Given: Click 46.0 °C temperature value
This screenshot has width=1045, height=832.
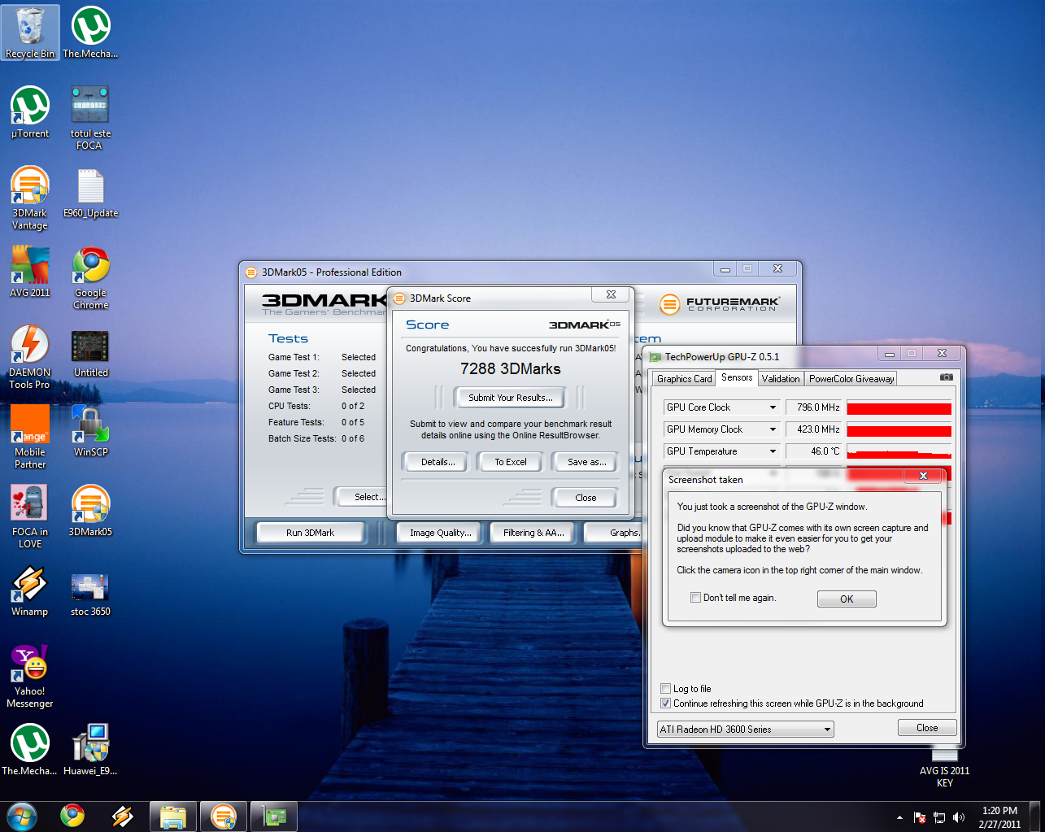Looking at the screenshot, I should tap(814, 451).
